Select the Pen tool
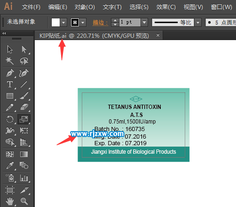The image size is (236, 207). tap(10, 73)
